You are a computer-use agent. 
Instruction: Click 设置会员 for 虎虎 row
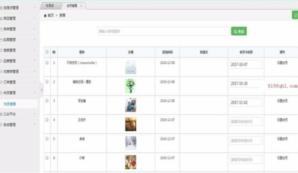[282, 139]
